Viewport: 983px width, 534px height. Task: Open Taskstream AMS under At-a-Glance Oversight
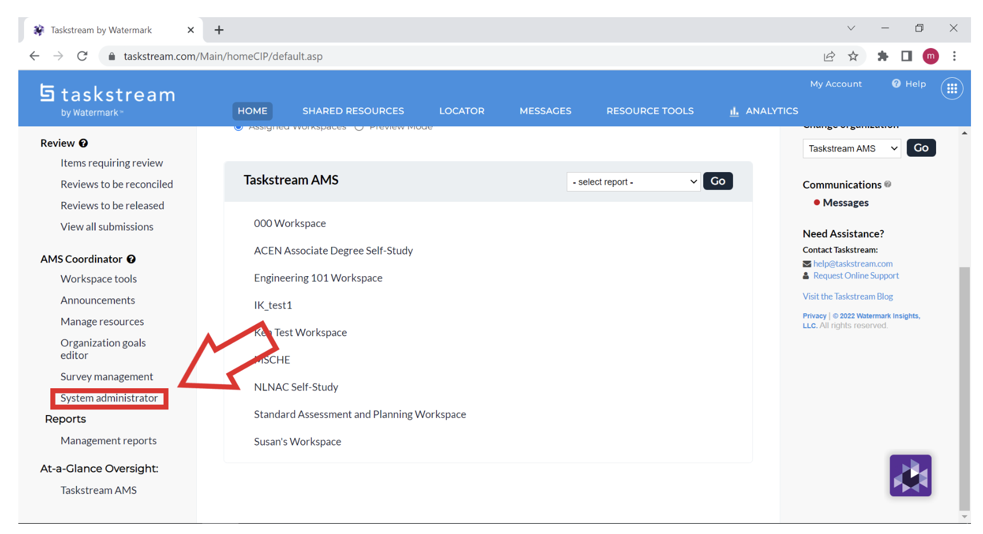pos(98,491)
